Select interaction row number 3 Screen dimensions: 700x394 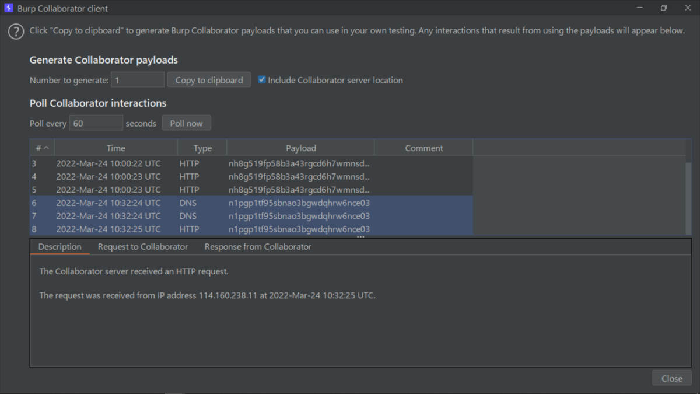[x=251, y=163]
